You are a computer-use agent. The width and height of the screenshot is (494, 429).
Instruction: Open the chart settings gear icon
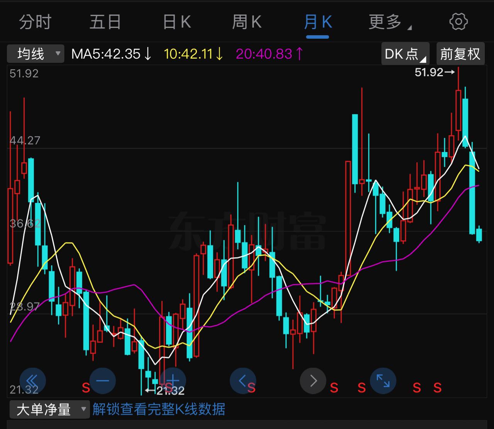(x=458, y=22)
